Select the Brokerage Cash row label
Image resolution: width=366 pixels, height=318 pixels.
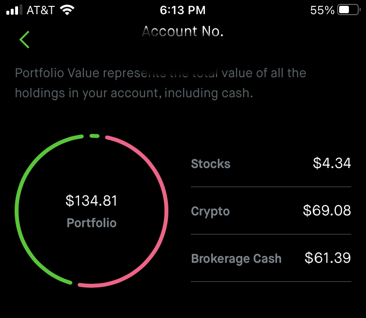236,258
